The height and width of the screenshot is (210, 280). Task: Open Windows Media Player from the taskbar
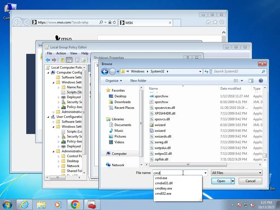click(x=58, y=205)
